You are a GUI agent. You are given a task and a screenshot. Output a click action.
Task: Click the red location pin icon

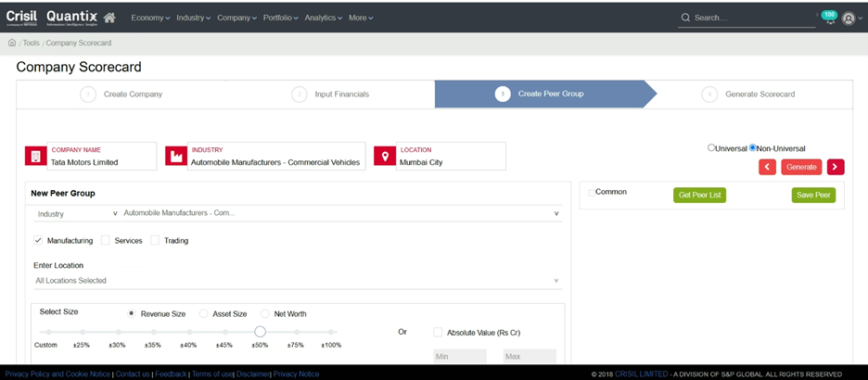tap(385, 156)
